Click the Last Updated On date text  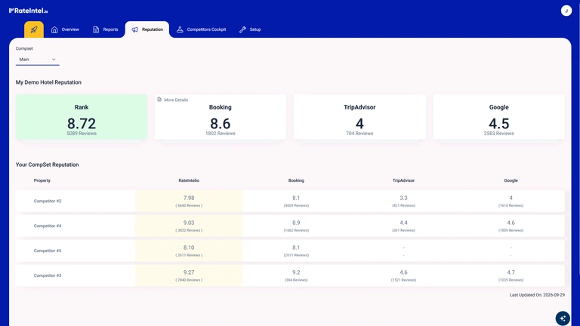(x=537, y=295)
